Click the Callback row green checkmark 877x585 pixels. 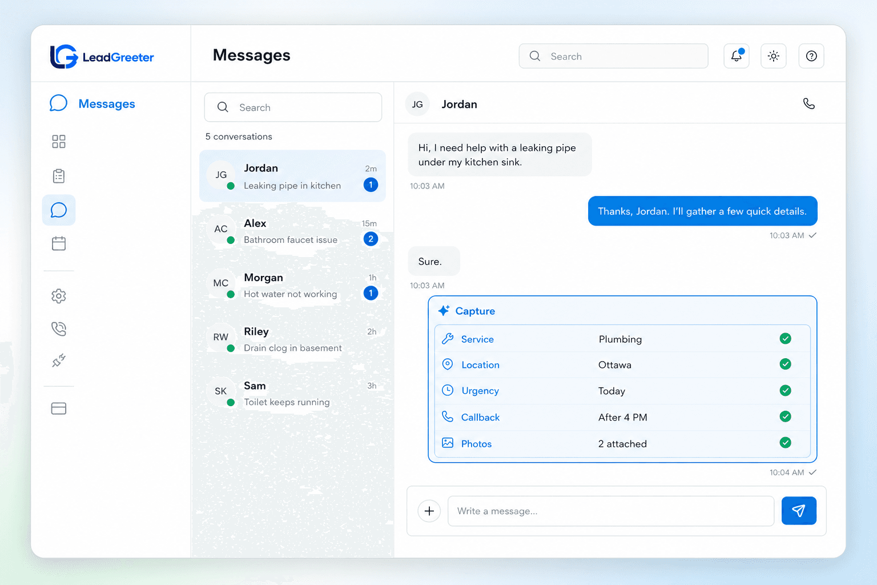[786, 416]
